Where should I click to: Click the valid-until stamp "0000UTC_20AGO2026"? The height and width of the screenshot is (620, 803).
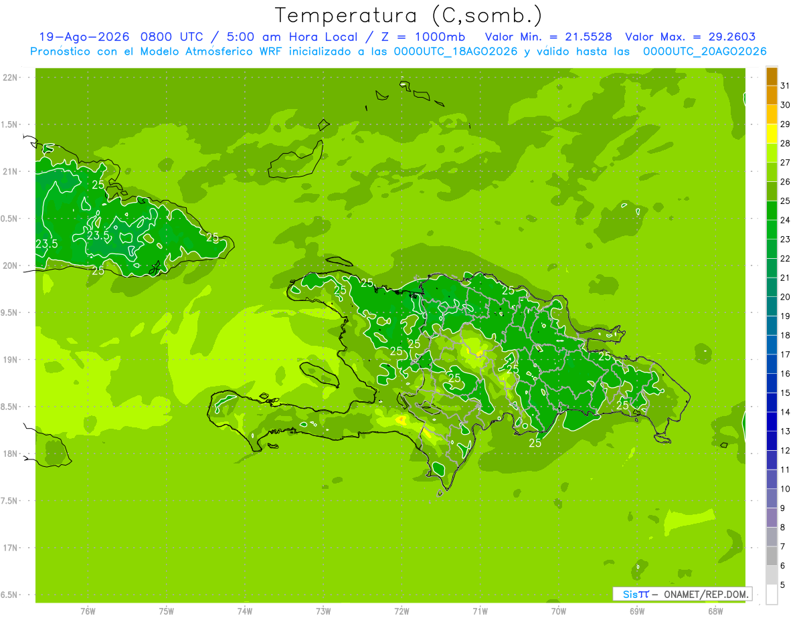pos(705,51)
